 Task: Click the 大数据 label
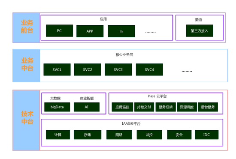pos(55,98)
